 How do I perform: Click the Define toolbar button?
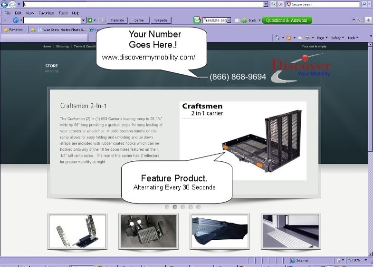click(x=139, y=20)
